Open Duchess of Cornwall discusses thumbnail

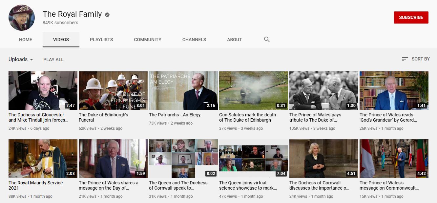324,159
